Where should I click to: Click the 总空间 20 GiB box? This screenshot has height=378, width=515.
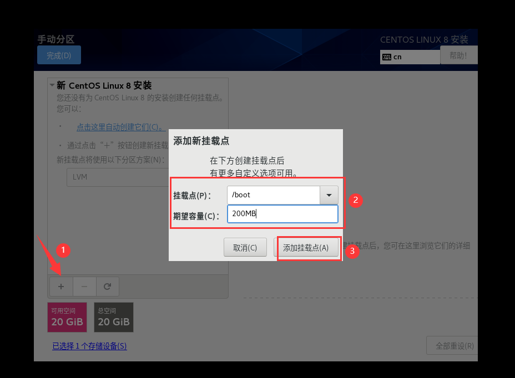click(x=114, y=317)
